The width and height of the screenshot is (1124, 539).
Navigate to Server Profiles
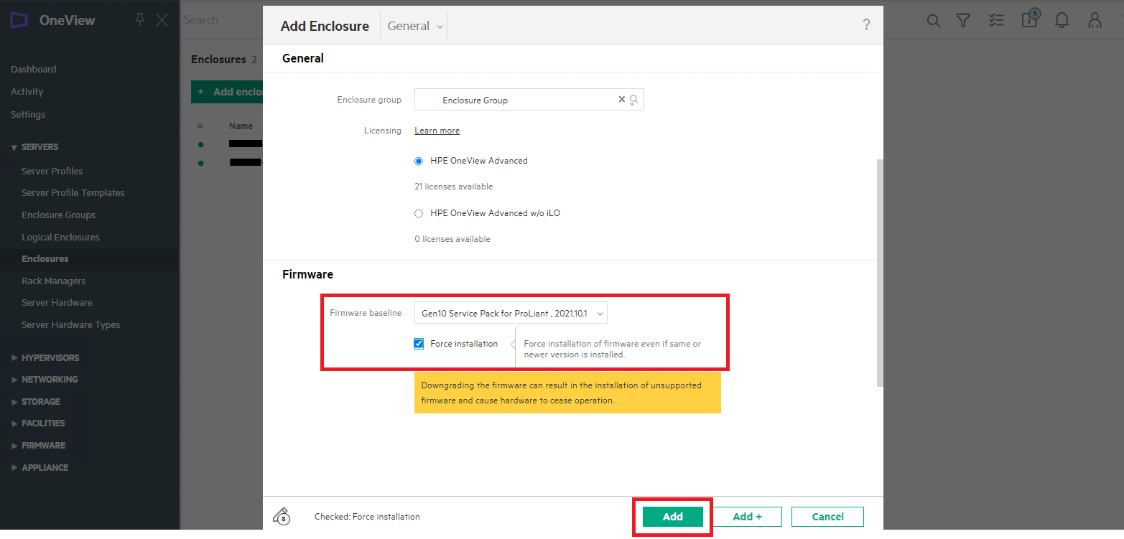click(x=52, y=172)
